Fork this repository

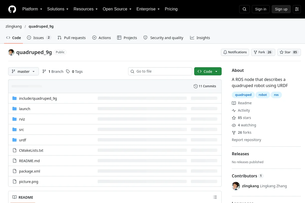pos(263,52)
